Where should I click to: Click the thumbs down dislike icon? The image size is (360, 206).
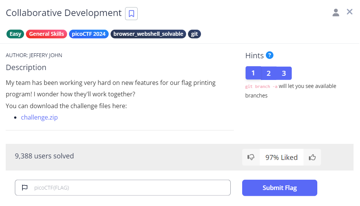pyautogui.click(x=251, y=157)
